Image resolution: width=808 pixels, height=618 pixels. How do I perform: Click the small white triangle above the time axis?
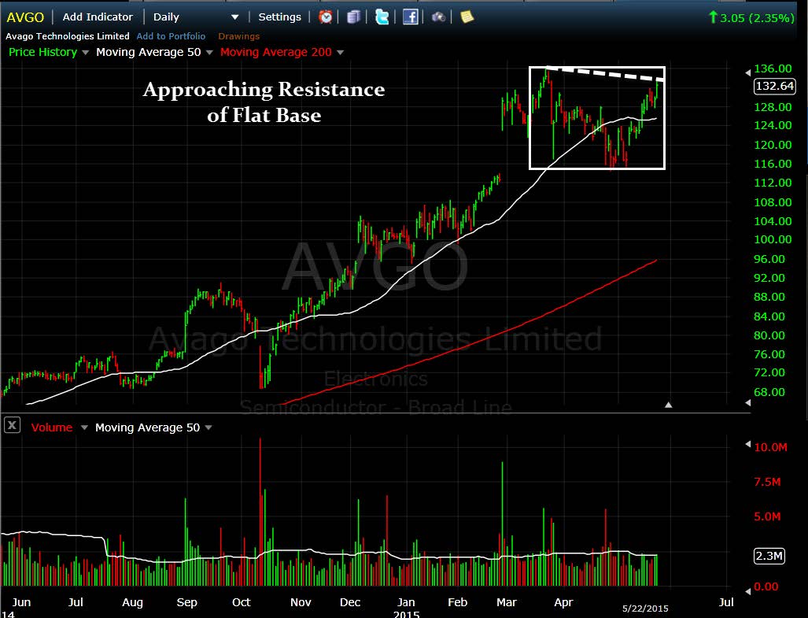(x=669, y=405)
